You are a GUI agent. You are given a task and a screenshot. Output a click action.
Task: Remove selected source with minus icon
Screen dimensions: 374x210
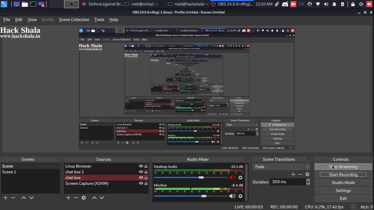click(76, 198)
